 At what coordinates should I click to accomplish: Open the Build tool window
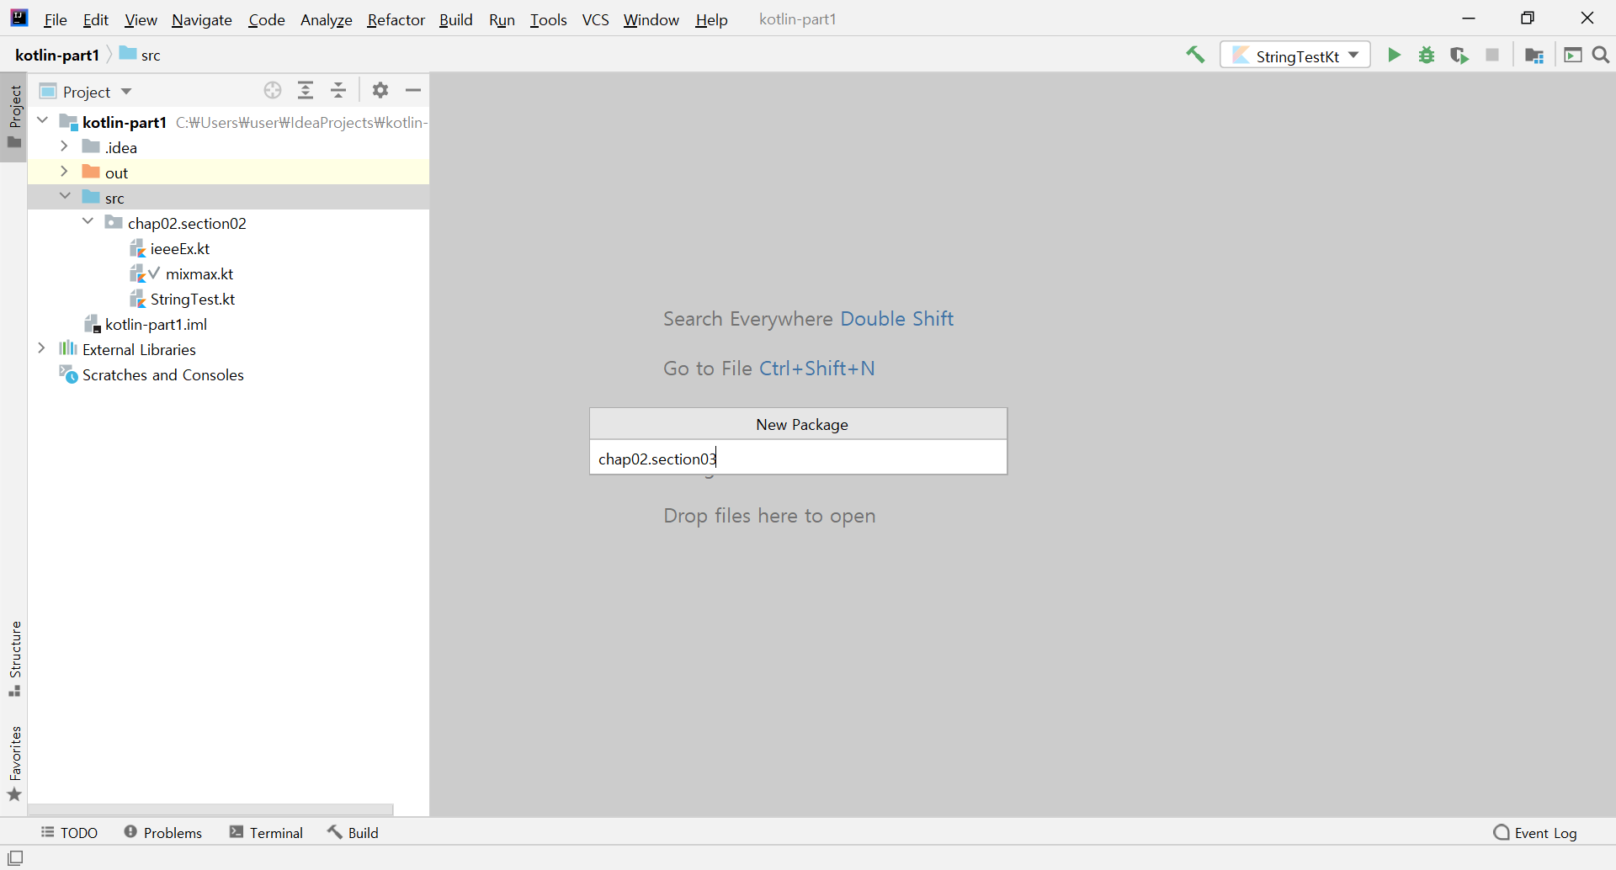click(353, 833)
